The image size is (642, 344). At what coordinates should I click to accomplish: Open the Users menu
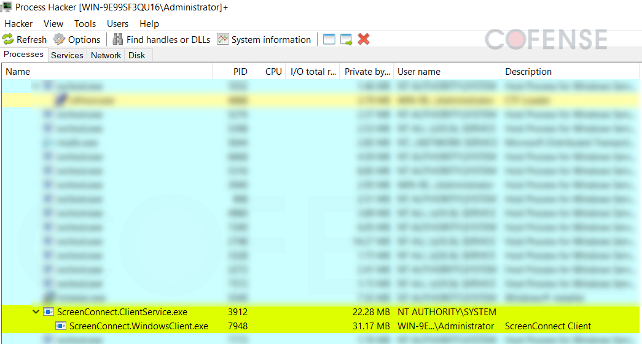(x=117, y=24)
